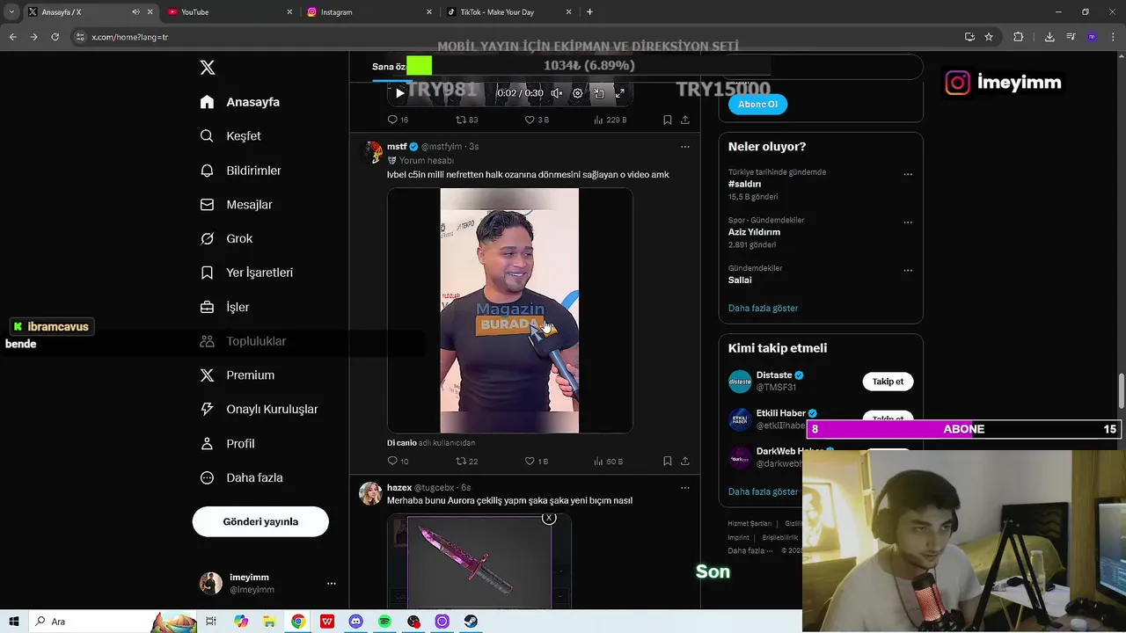Show more trends via Daha fazla göster
The width and height of the screenshot is (1126, 633).
763,309
